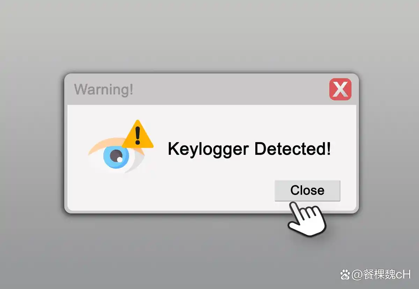Click the pointing hand's extended index finger

pyautogui.click(x=295, y=211)
